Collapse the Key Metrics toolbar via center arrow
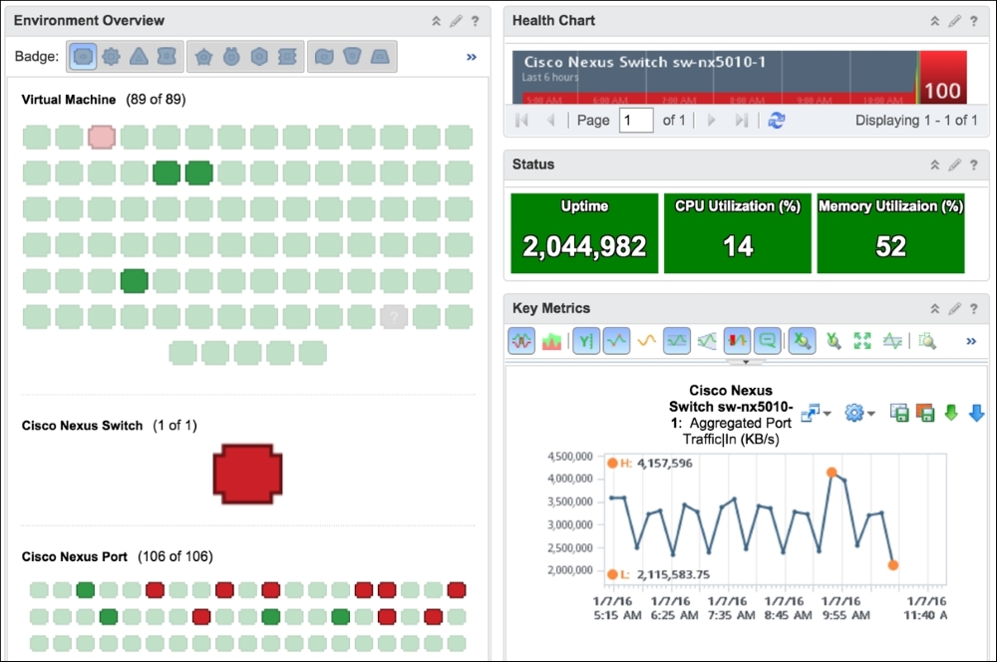This screenshot has width=997, height=662. point(746,362)
